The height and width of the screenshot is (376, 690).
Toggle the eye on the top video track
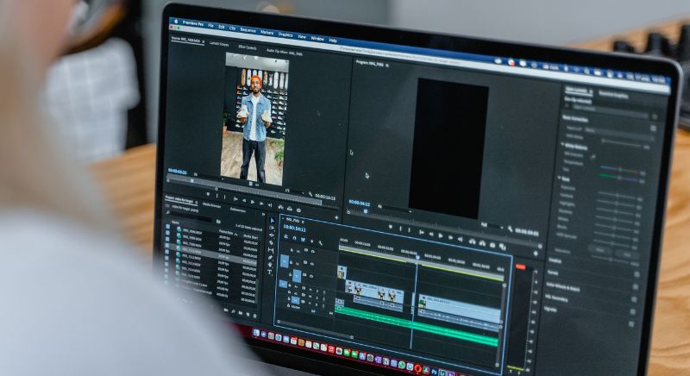click(313, 252)
